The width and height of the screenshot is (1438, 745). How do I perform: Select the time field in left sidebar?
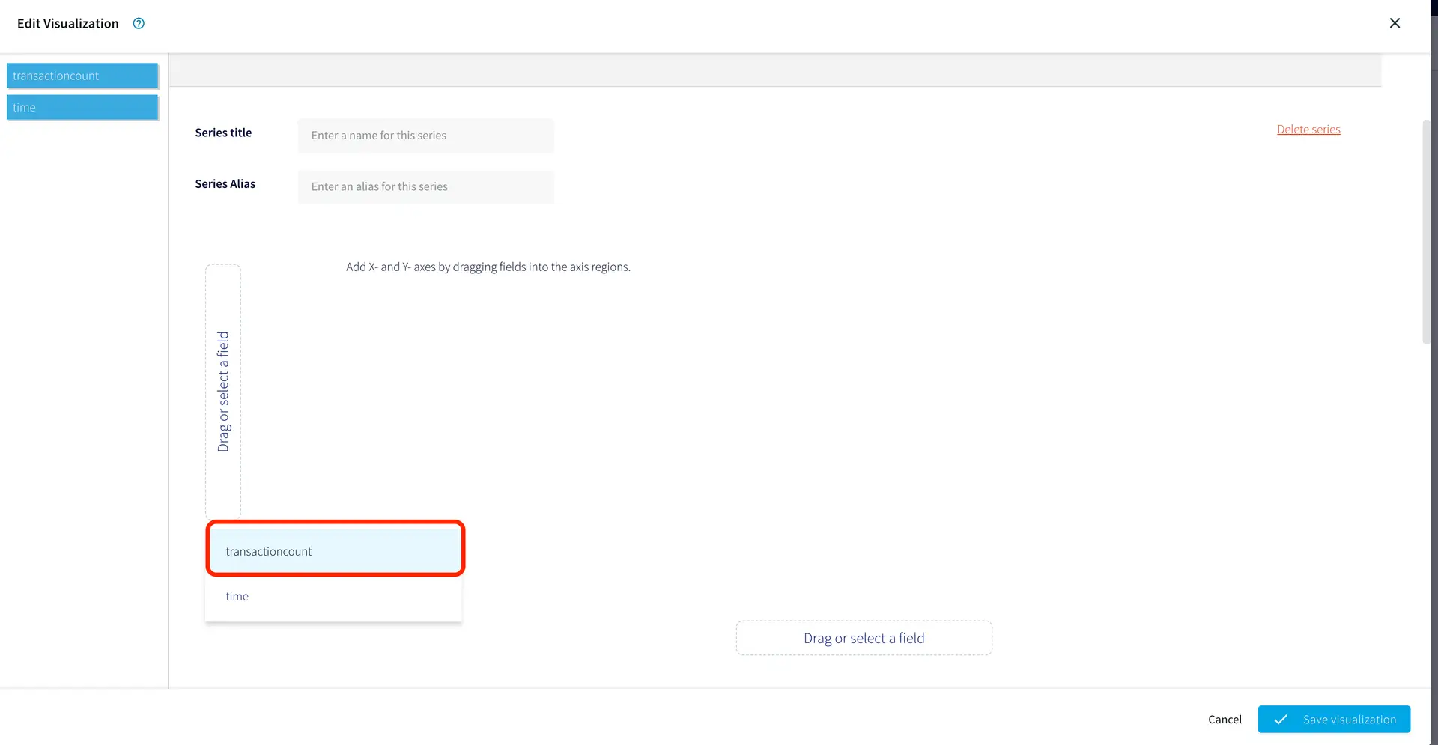[82, 107]
